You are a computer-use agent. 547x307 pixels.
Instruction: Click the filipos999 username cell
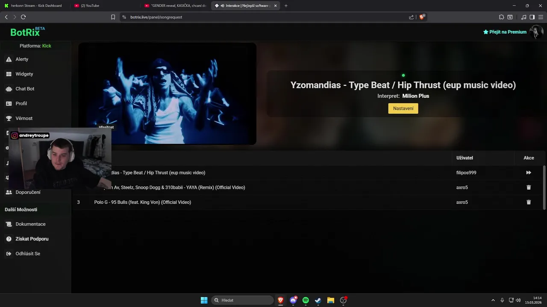pos(466,173)
